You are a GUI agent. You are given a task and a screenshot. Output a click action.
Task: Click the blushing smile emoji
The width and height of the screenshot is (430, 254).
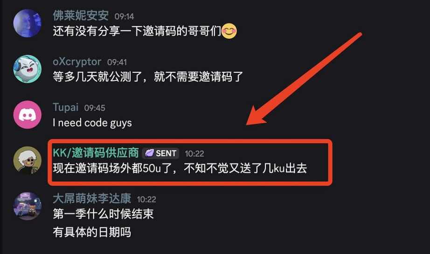pos(229,31)
